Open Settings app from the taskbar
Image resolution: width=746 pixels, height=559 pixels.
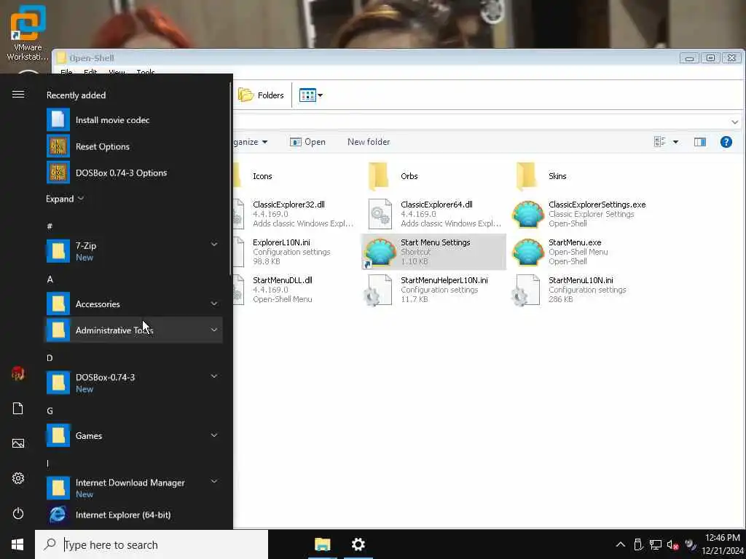[358, 544]
